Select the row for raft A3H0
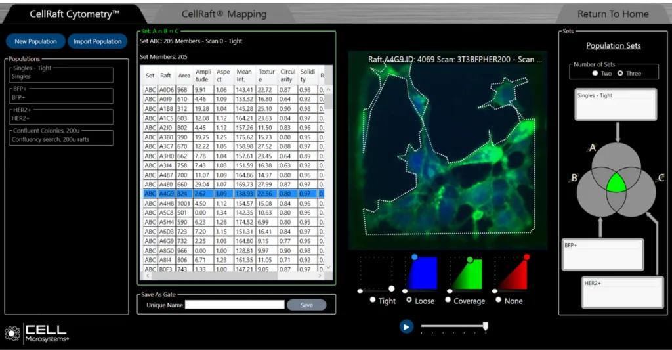 (x=233, y=156)
